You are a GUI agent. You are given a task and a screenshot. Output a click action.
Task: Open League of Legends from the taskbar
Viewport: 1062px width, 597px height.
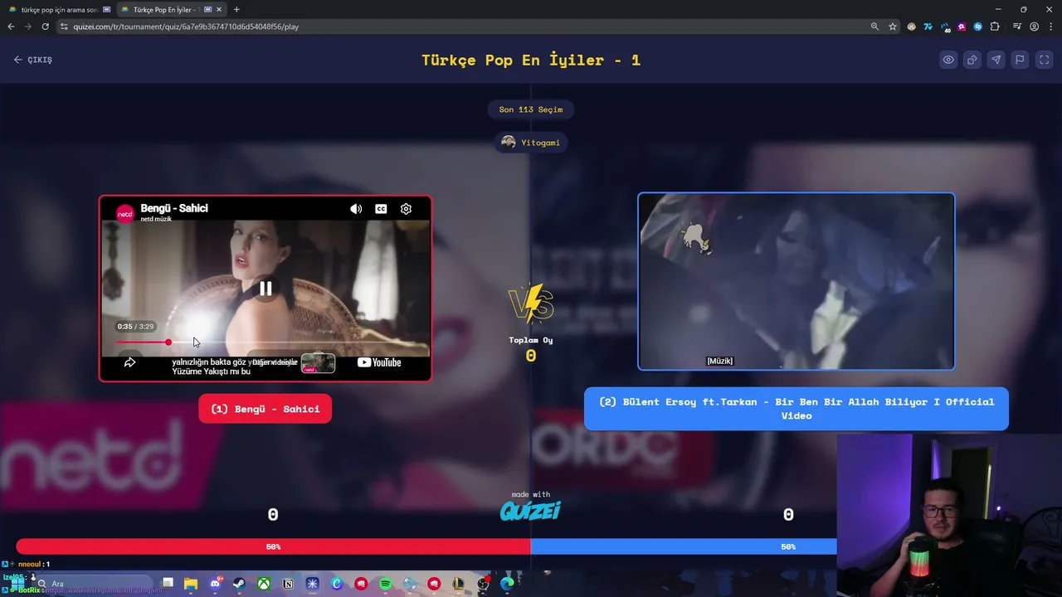tap(458, 584)
